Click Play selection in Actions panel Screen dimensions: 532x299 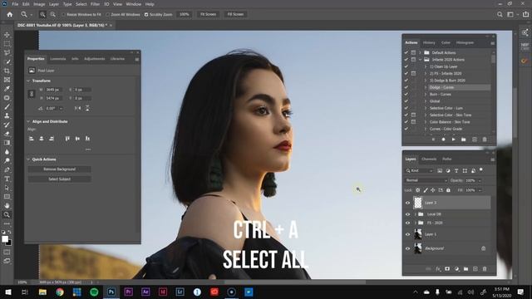click(453, 140)
